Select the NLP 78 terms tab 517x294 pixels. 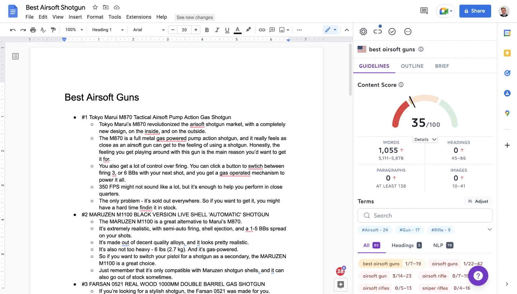443,245
